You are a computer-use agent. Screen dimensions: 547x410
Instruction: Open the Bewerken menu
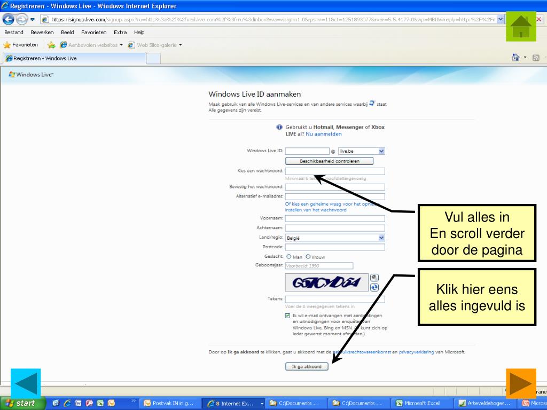coord(42,33)
